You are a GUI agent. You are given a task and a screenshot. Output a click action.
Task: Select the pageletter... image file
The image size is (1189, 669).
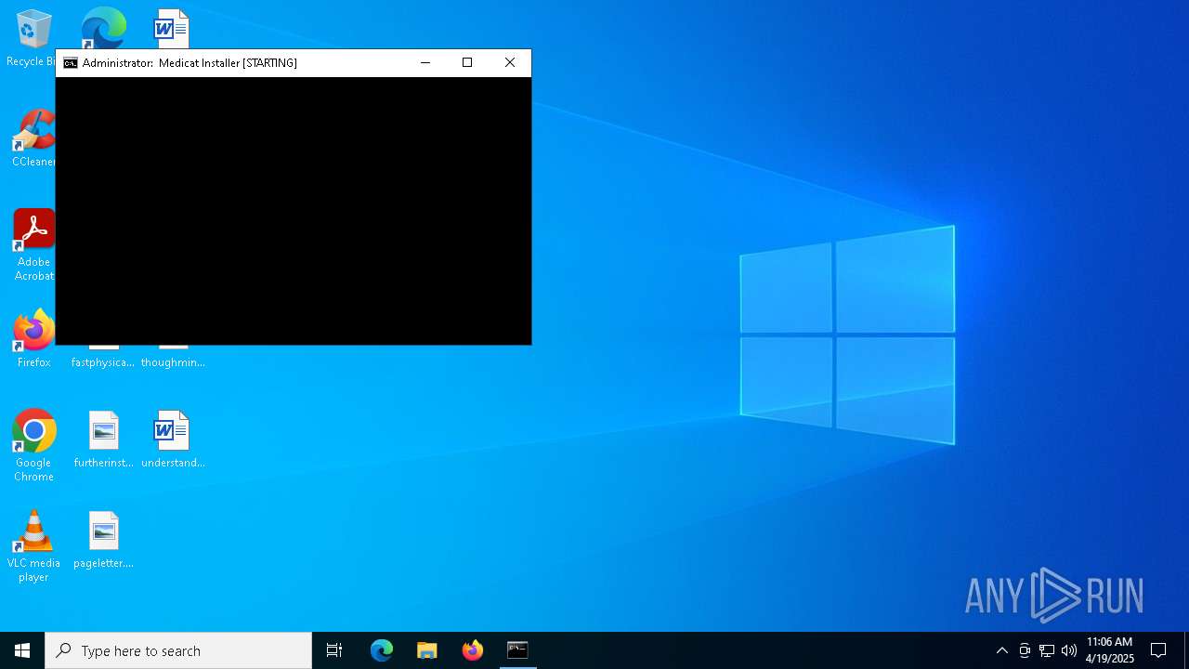[x=103, y=540]
